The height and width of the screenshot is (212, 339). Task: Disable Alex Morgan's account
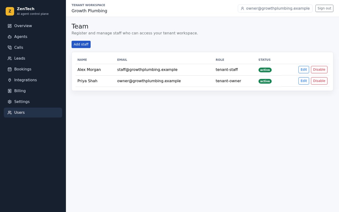[319, 70]
